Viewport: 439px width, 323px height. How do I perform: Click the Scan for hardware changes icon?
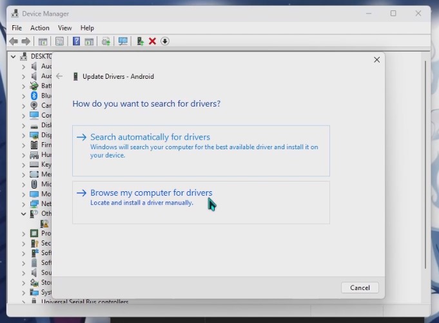pyautogui.click(x=122, y=41)
